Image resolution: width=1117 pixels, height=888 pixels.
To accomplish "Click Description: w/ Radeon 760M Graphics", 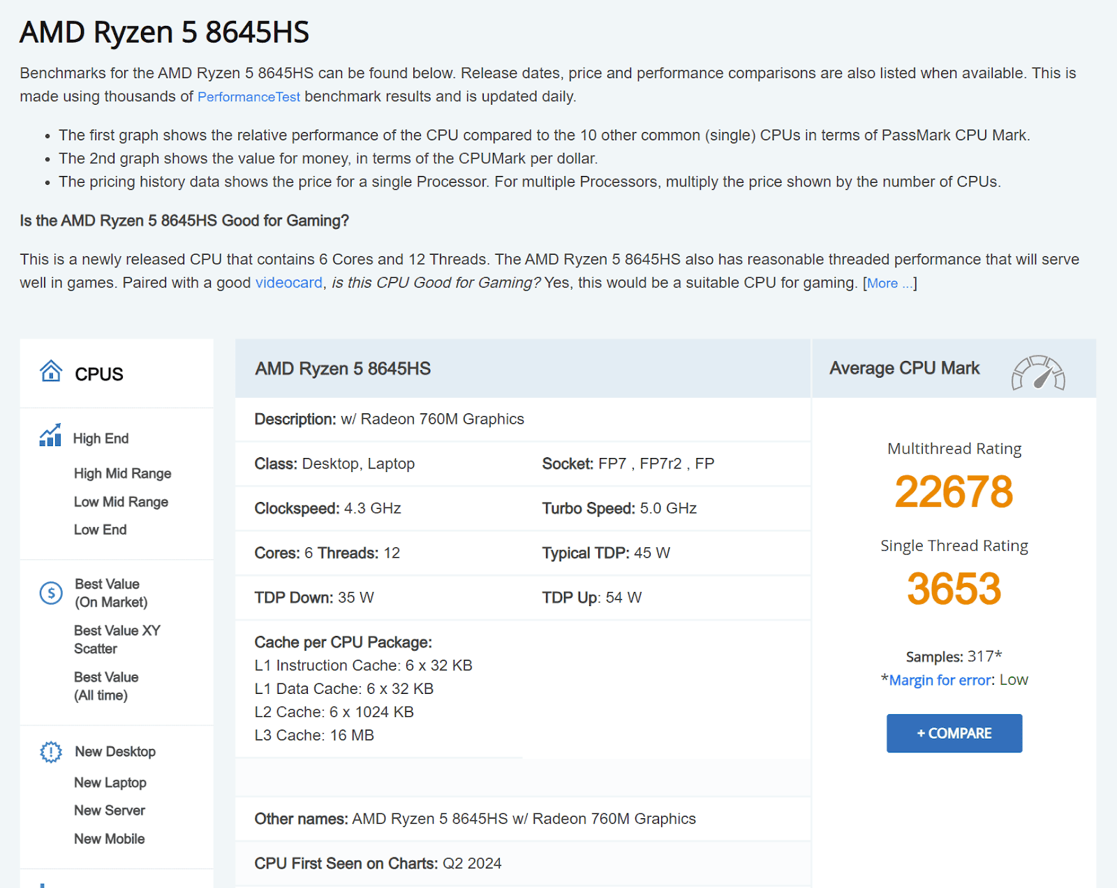I will pyautogui.click(x=389, y=419).
